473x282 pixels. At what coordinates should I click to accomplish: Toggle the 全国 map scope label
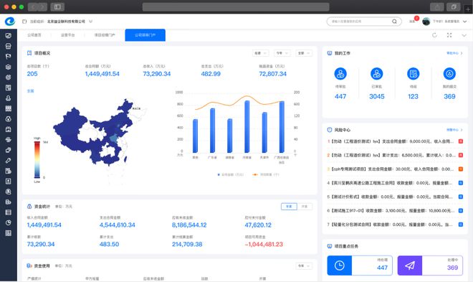pyautogui.click(x=31, y=91)
